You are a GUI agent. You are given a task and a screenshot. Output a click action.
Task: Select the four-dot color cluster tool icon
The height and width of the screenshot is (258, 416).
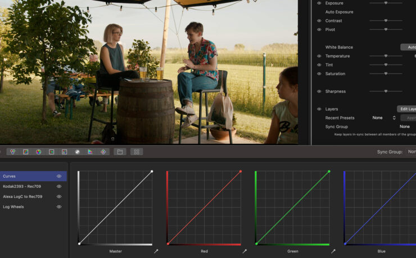[103, 151]
